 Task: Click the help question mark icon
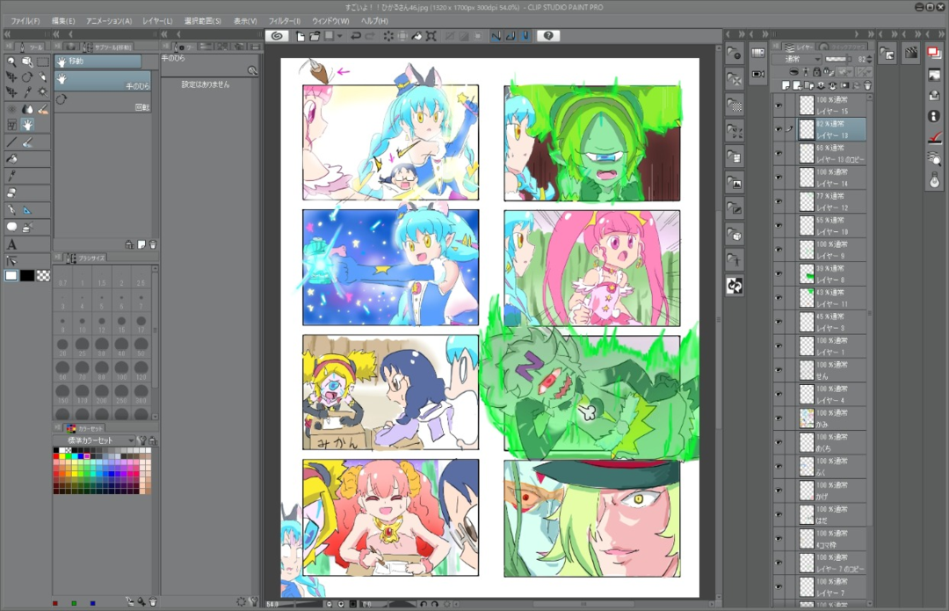[548, 36]
